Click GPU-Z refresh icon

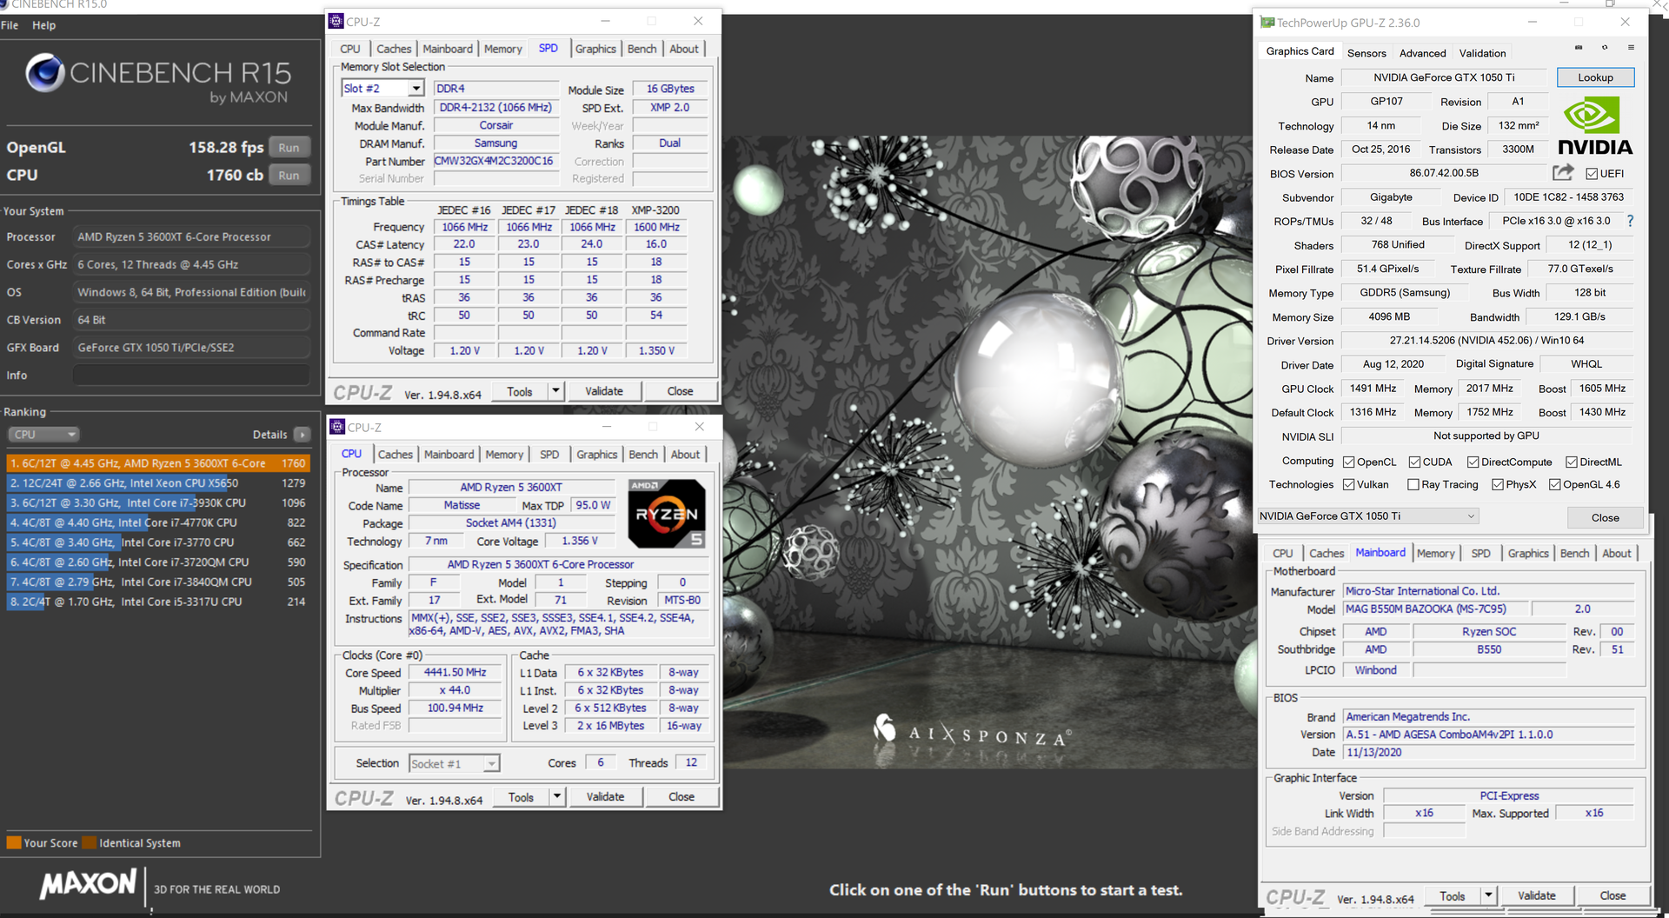pos(1605,48)
